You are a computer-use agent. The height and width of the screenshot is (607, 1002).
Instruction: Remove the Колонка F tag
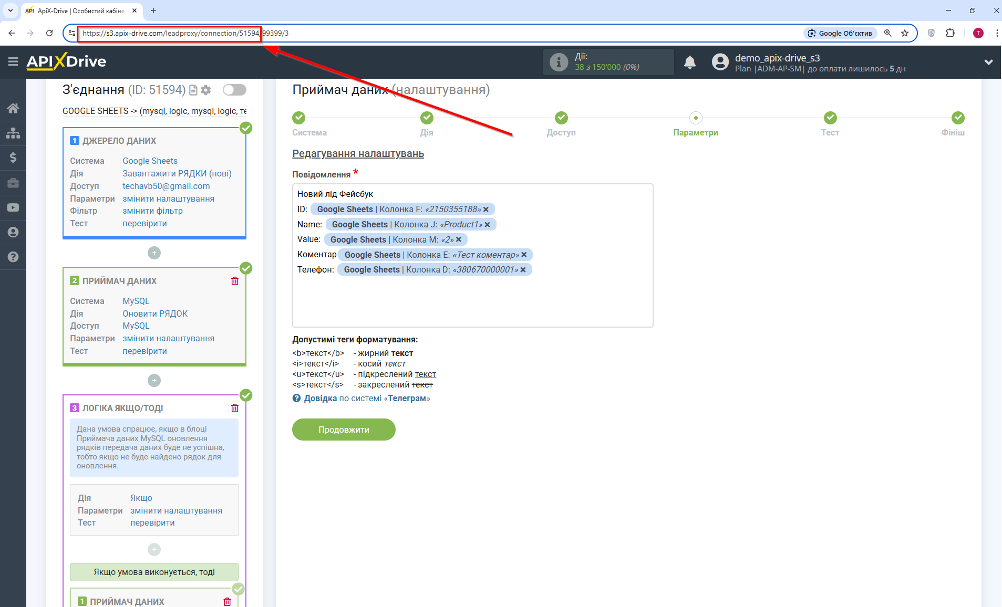486,210
